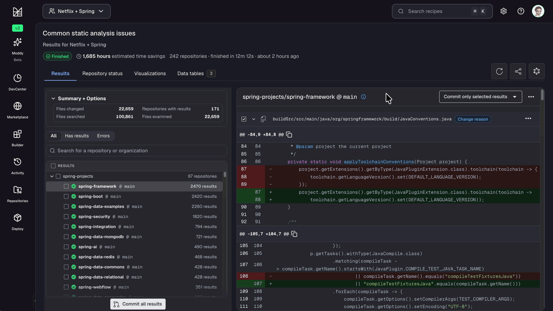Image resolution: width=553 pixels, height=311 pixels.
Task: Toggle the RESULTS select-all checkbox
Action: pyautogui.click(x=53, y=166)
